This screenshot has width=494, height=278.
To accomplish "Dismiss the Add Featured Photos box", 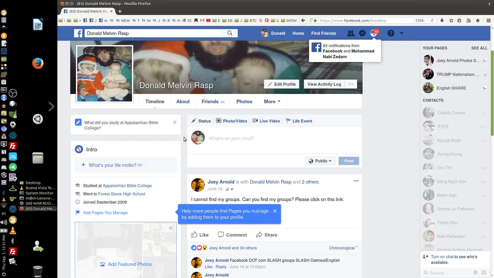I will 171,228.
